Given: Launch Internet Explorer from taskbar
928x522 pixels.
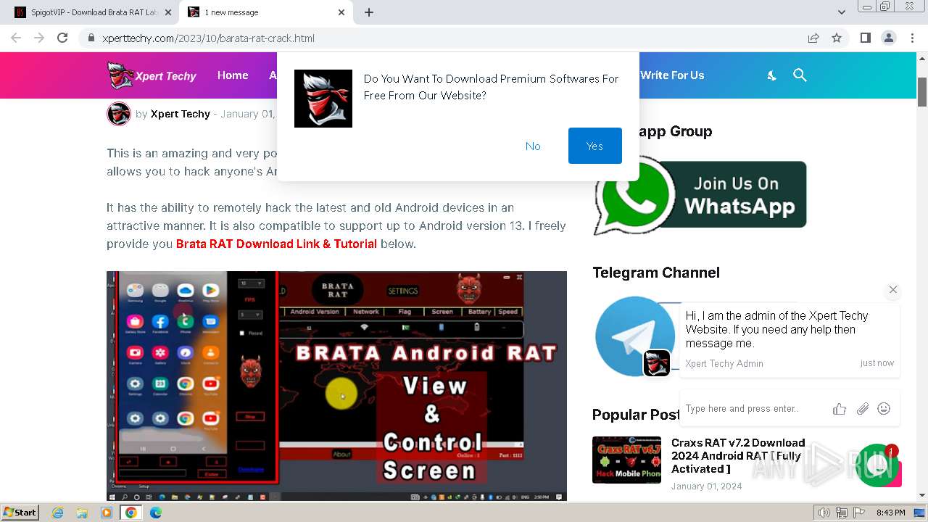Looking at the screenshot, I should click(58, 513).
